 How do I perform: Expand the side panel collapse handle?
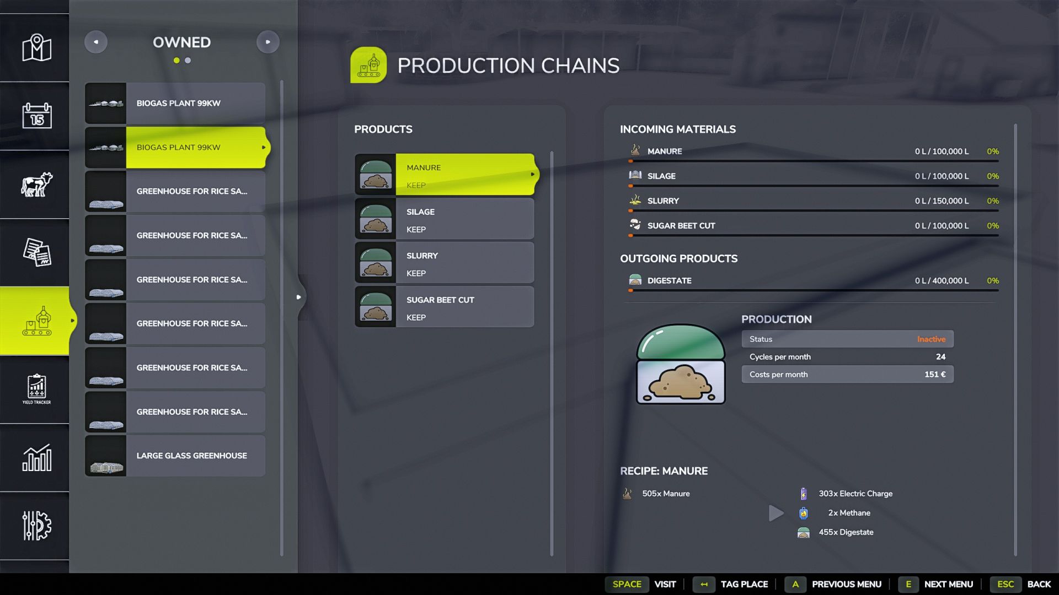(x=299, y=297)
